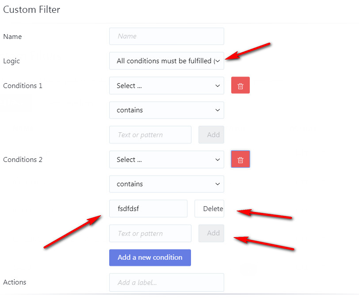
Task: Click the Conditions 1 row label
Action: tap(23, 85)
